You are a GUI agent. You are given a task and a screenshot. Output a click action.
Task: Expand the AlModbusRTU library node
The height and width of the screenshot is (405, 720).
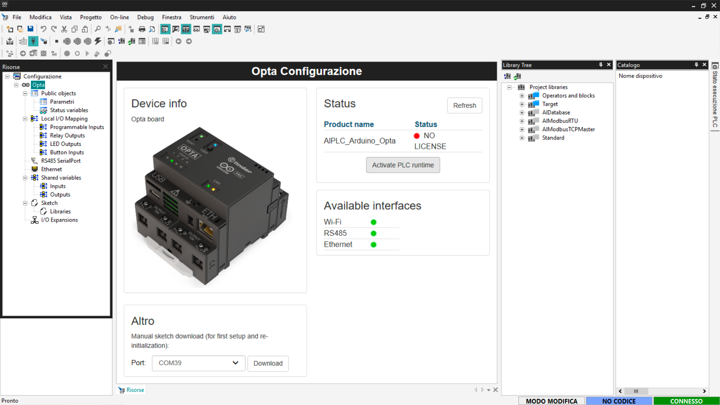[x=522, y=121]
